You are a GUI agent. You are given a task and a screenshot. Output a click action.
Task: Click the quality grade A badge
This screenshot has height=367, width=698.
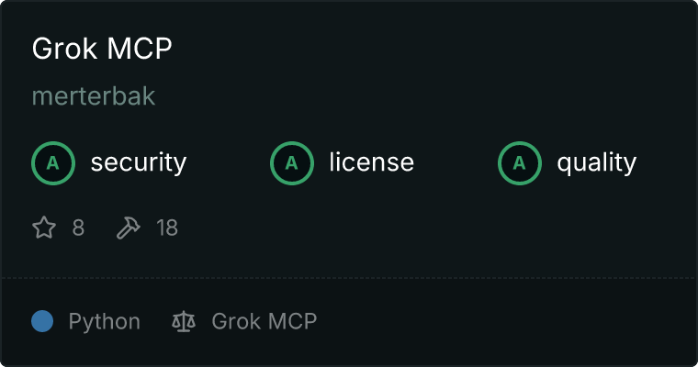(520, 162)
